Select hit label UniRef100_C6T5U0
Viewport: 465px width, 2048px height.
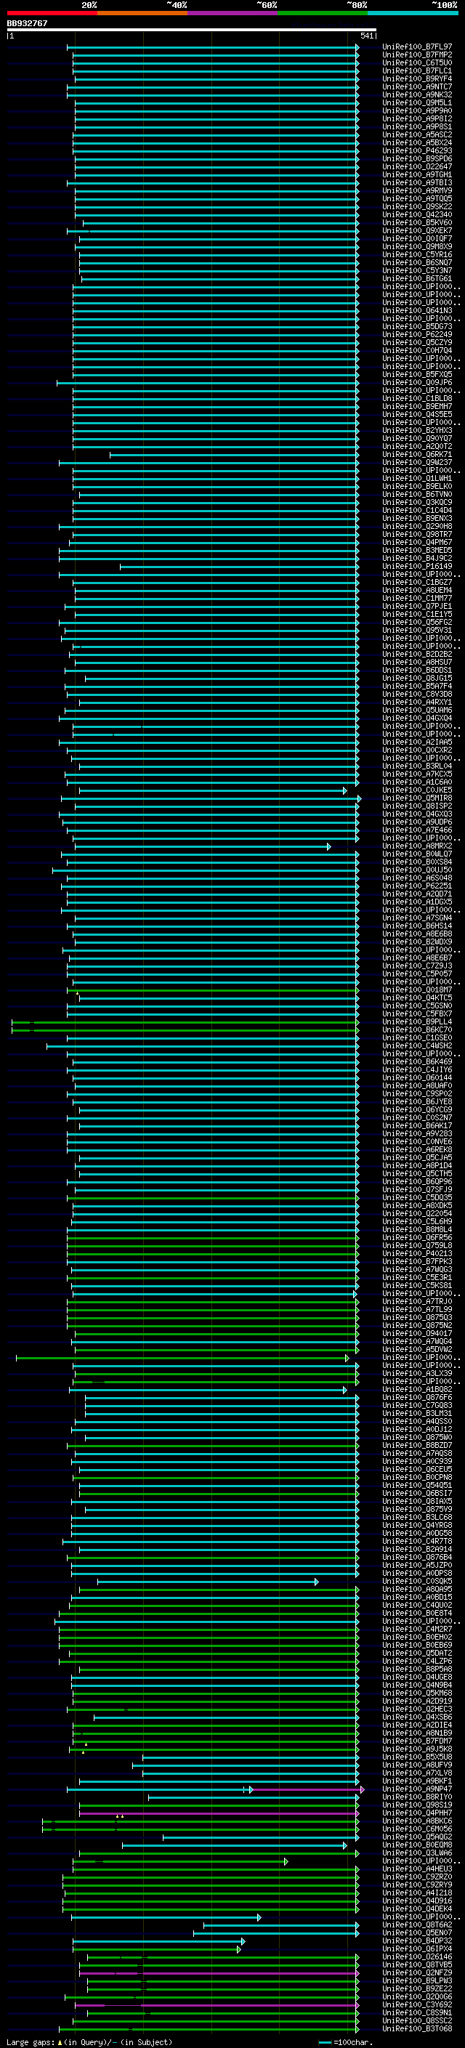(416, 62)
